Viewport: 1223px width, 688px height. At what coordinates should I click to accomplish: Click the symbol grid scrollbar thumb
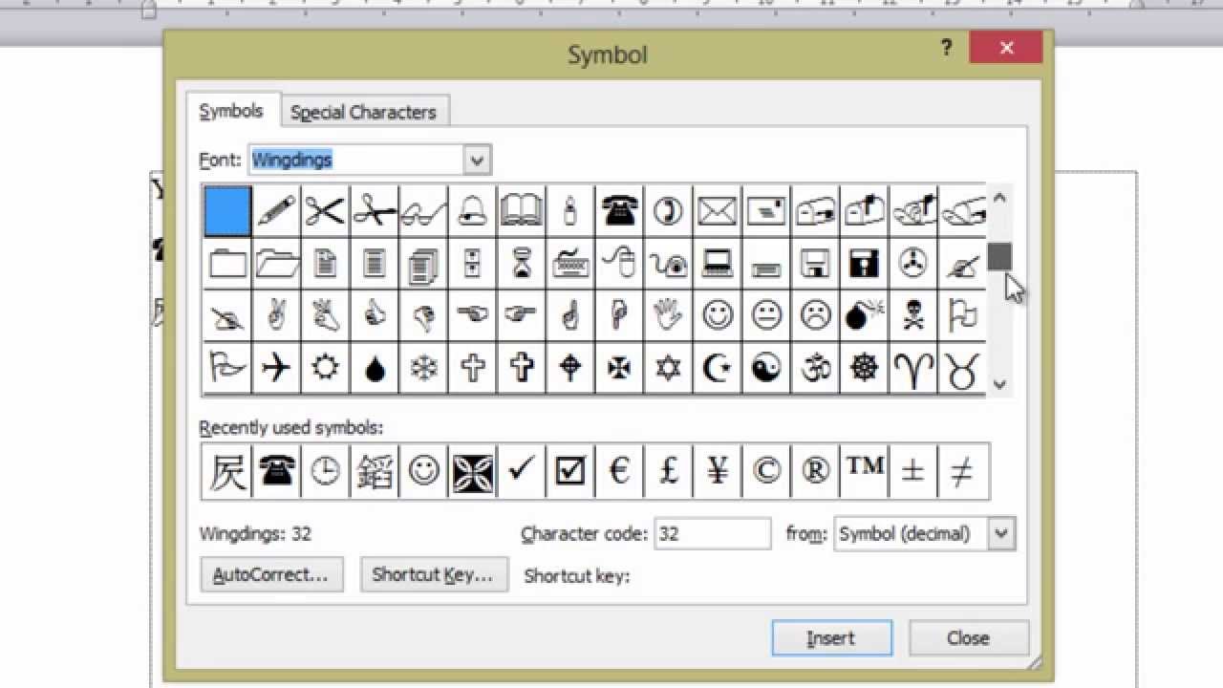[x=999, y=256]
